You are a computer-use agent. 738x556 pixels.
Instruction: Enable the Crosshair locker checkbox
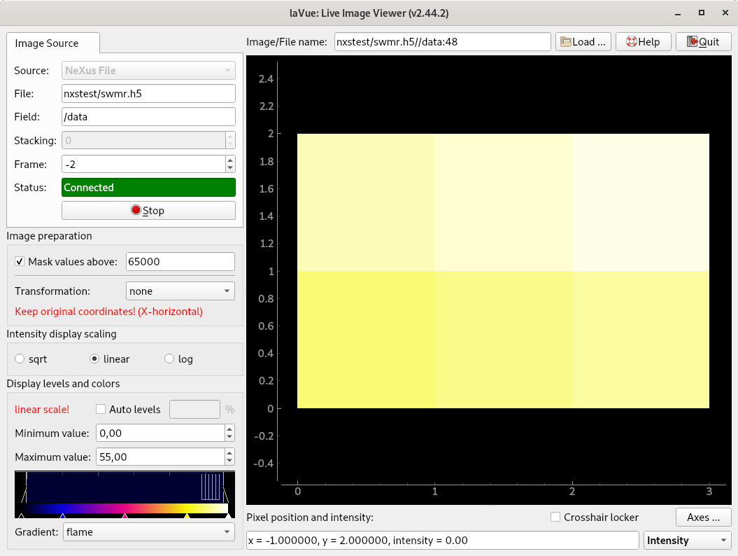pyautogui.click(x=555, y=517)
